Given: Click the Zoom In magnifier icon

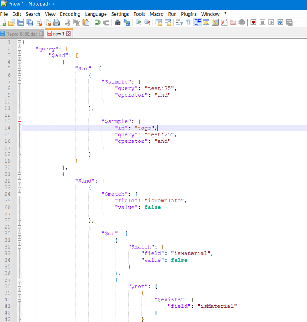Looking at the screenshot, I should [138, 23].
